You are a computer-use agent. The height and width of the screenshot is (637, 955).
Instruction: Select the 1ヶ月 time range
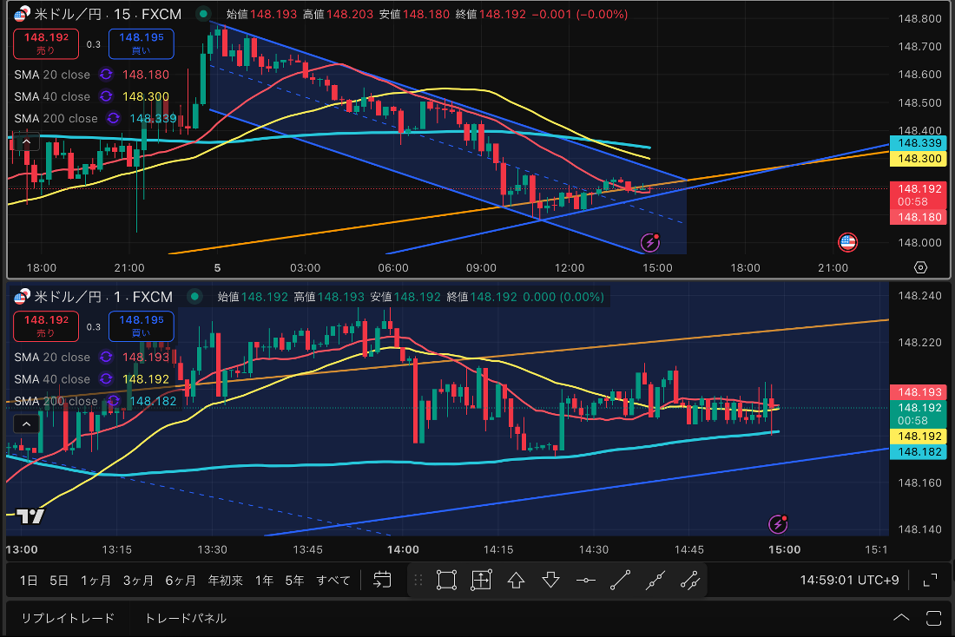[96, 581]
